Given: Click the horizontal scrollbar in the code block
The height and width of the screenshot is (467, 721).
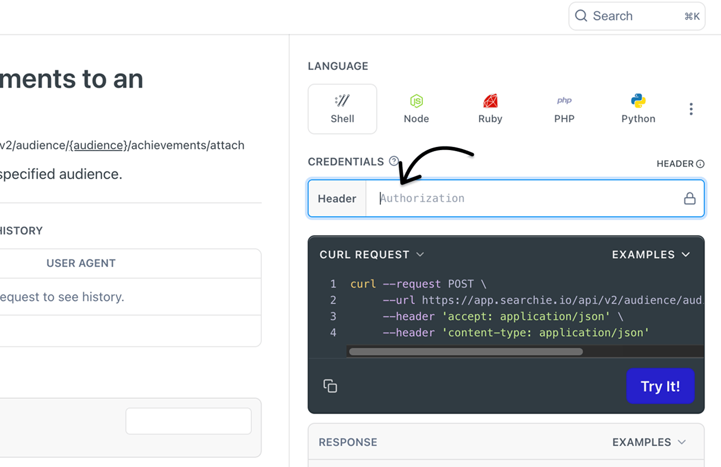Looking at the screenshot, I should [466, 352].
